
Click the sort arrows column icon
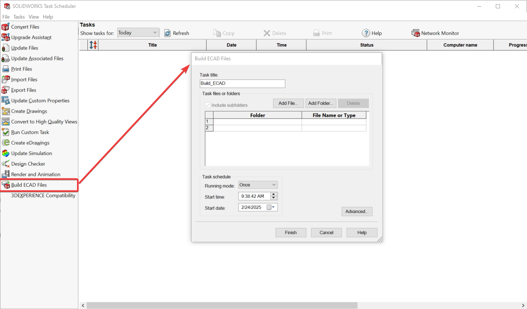93,45
